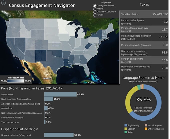Click the Two or more races bar
Image resolution: width=170 pixels, height=139 pixels.
(x=45, y=122)
